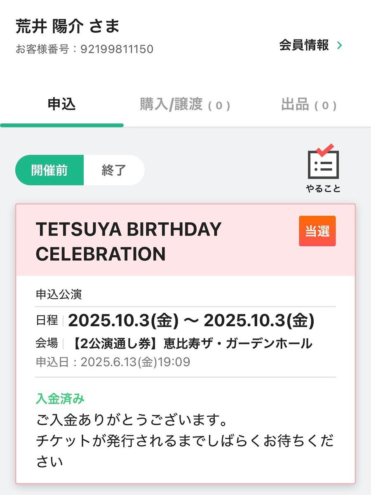Image resolution: width=371 pixels, height=495 pixels.
Task: Tap the 会場 恵比寿ザ・ガーデンホール row
Action: click(x=174, y=343)
